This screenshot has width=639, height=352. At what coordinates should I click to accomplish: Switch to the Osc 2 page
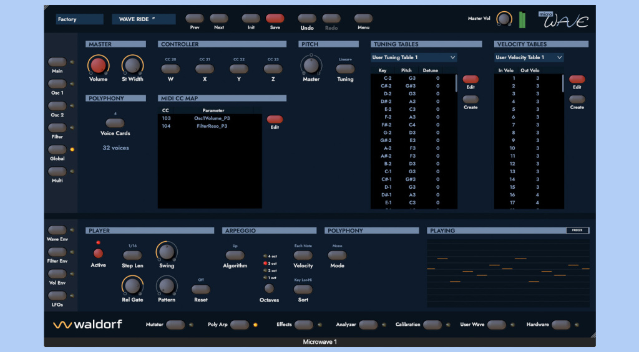[x=57, y=106]
